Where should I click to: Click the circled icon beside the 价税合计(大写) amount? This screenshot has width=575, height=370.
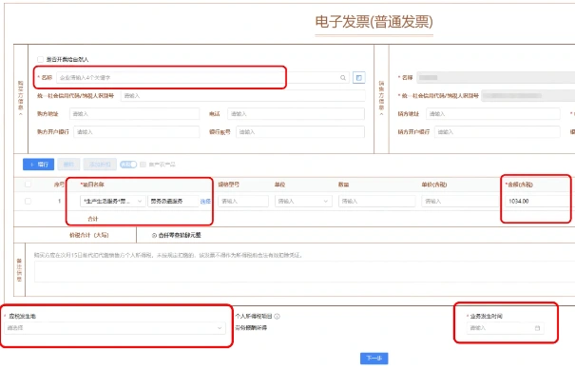(x=154, y=235)
